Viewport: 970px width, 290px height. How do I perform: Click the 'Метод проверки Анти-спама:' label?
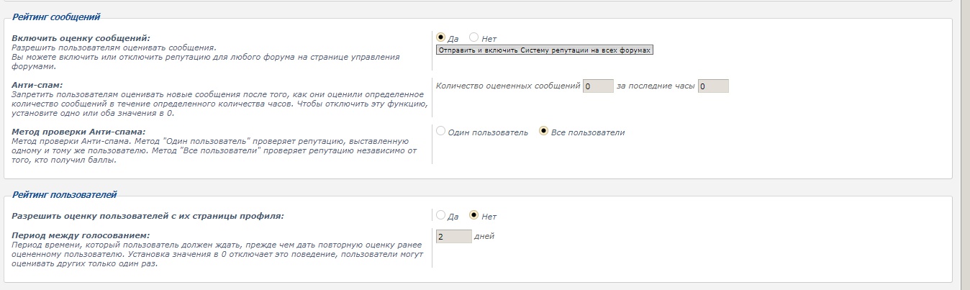[x=79, y=132]
